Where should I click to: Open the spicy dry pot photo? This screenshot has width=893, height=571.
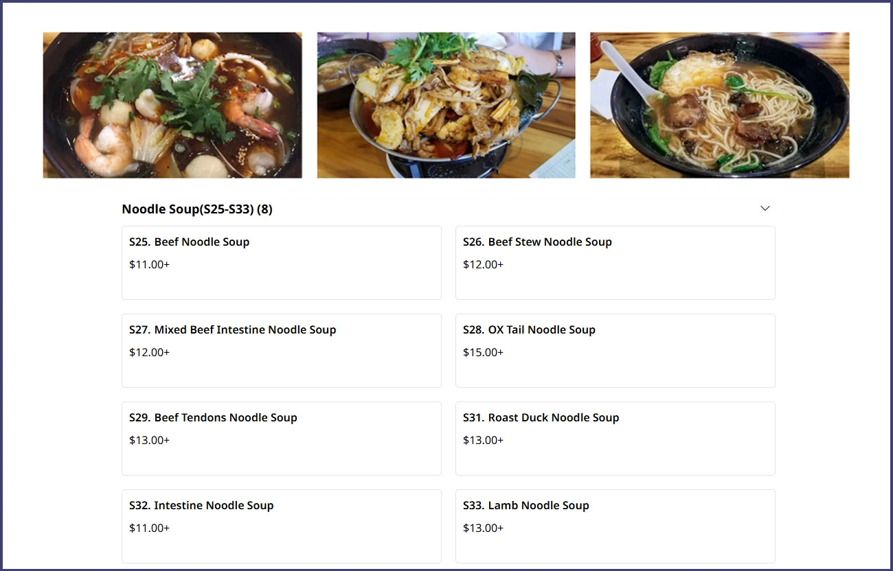(446, 105)
